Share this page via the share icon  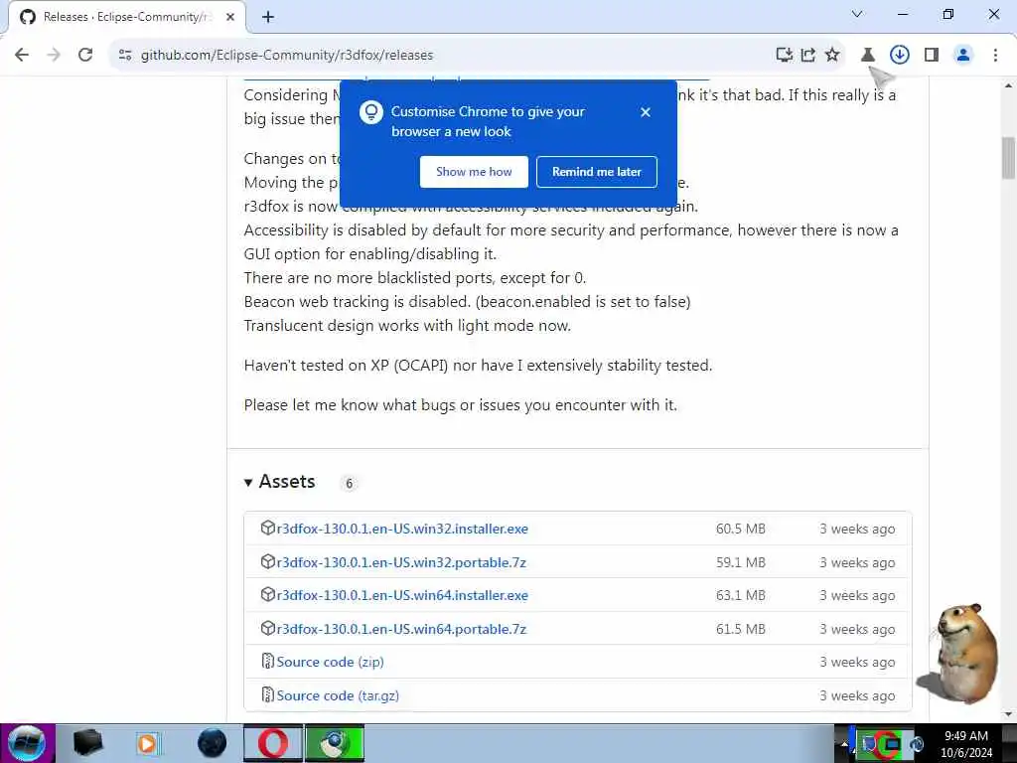[x=808, y=56]
